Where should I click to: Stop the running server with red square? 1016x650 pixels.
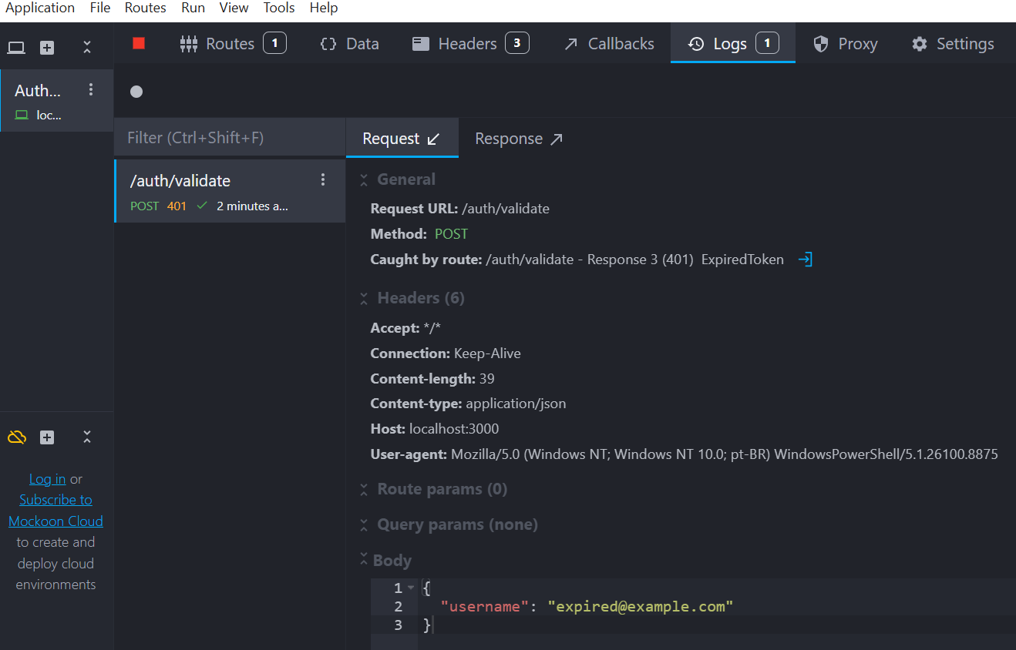click(x=139, y=43)
